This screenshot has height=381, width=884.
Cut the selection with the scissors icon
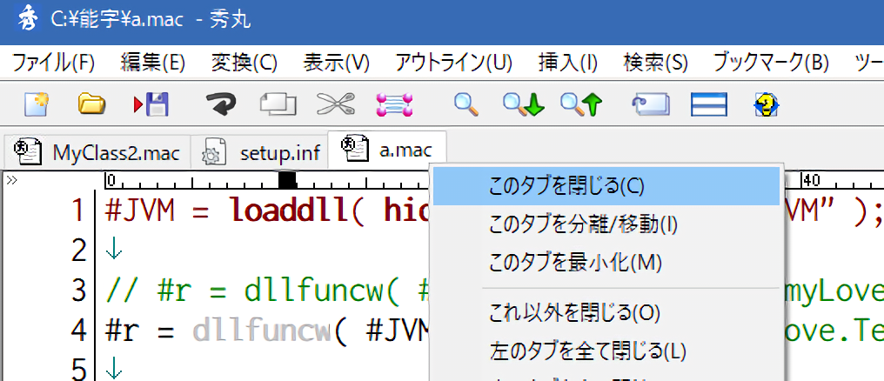(x=336, y=105)
